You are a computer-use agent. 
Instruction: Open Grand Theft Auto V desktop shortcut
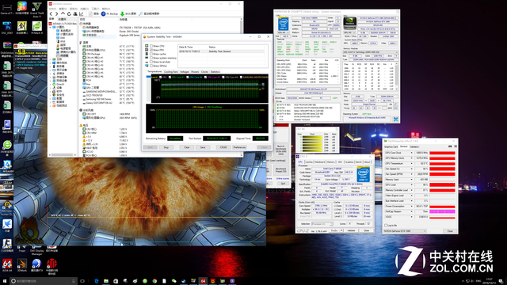pyautogui.click(x=36, y=9)
